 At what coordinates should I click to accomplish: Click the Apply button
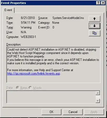(x=94, y=112)
